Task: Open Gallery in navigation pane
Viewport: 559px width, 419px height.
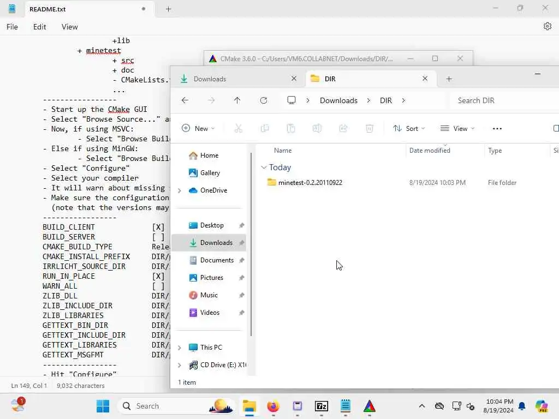Action: pyautogui.click(x=210, y=173)
